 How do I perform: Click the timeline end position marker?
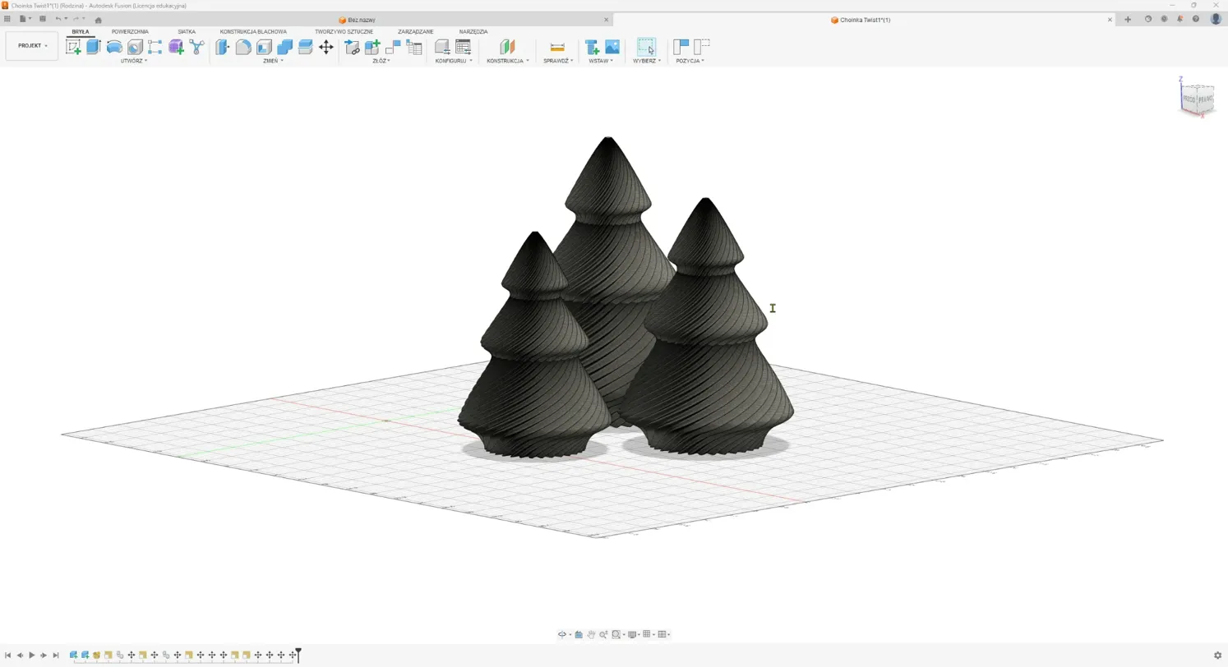(x=298, y=655)
